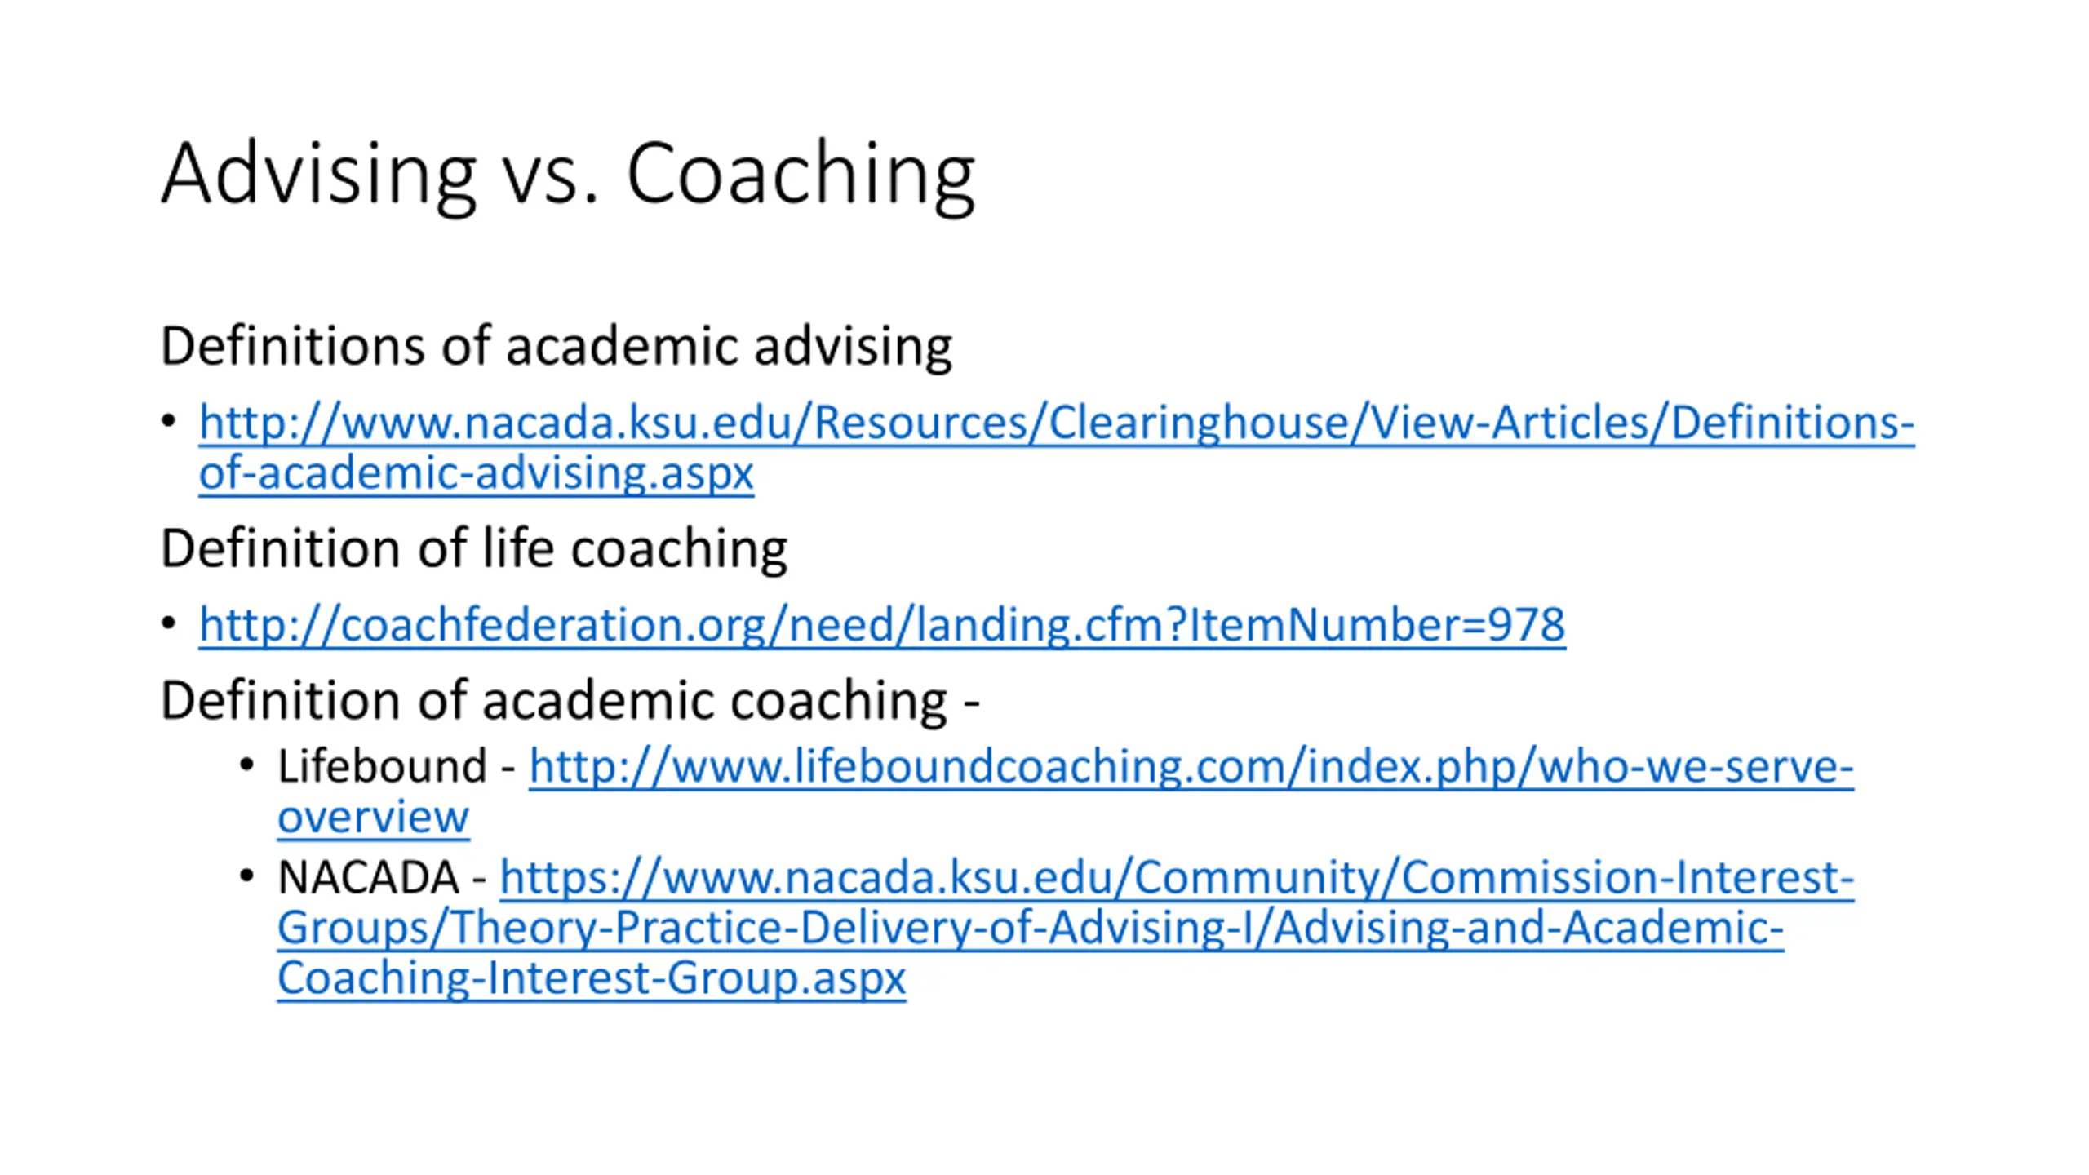The image size is (2089, 1175).
Task: Click the 'Lifebound -' label text
Action: 397,766
